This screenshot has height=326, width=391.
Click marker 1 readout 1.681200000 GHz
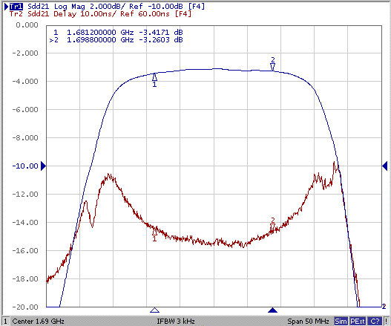[x=118, y=33]
